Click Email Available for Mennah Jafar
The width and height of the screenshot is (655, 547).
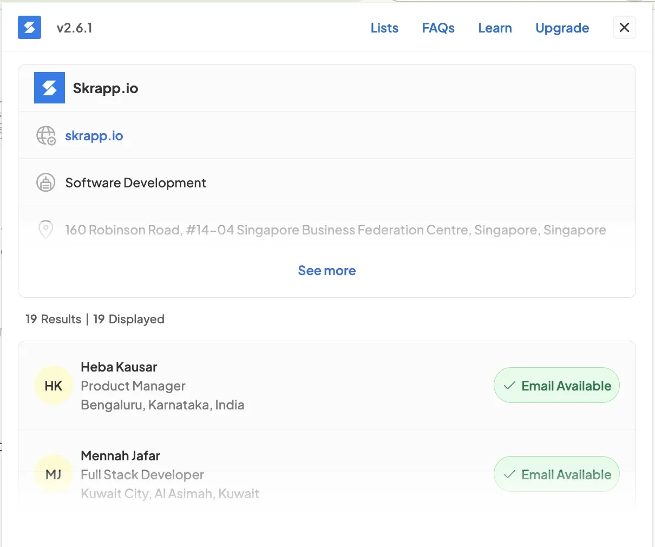556,474
